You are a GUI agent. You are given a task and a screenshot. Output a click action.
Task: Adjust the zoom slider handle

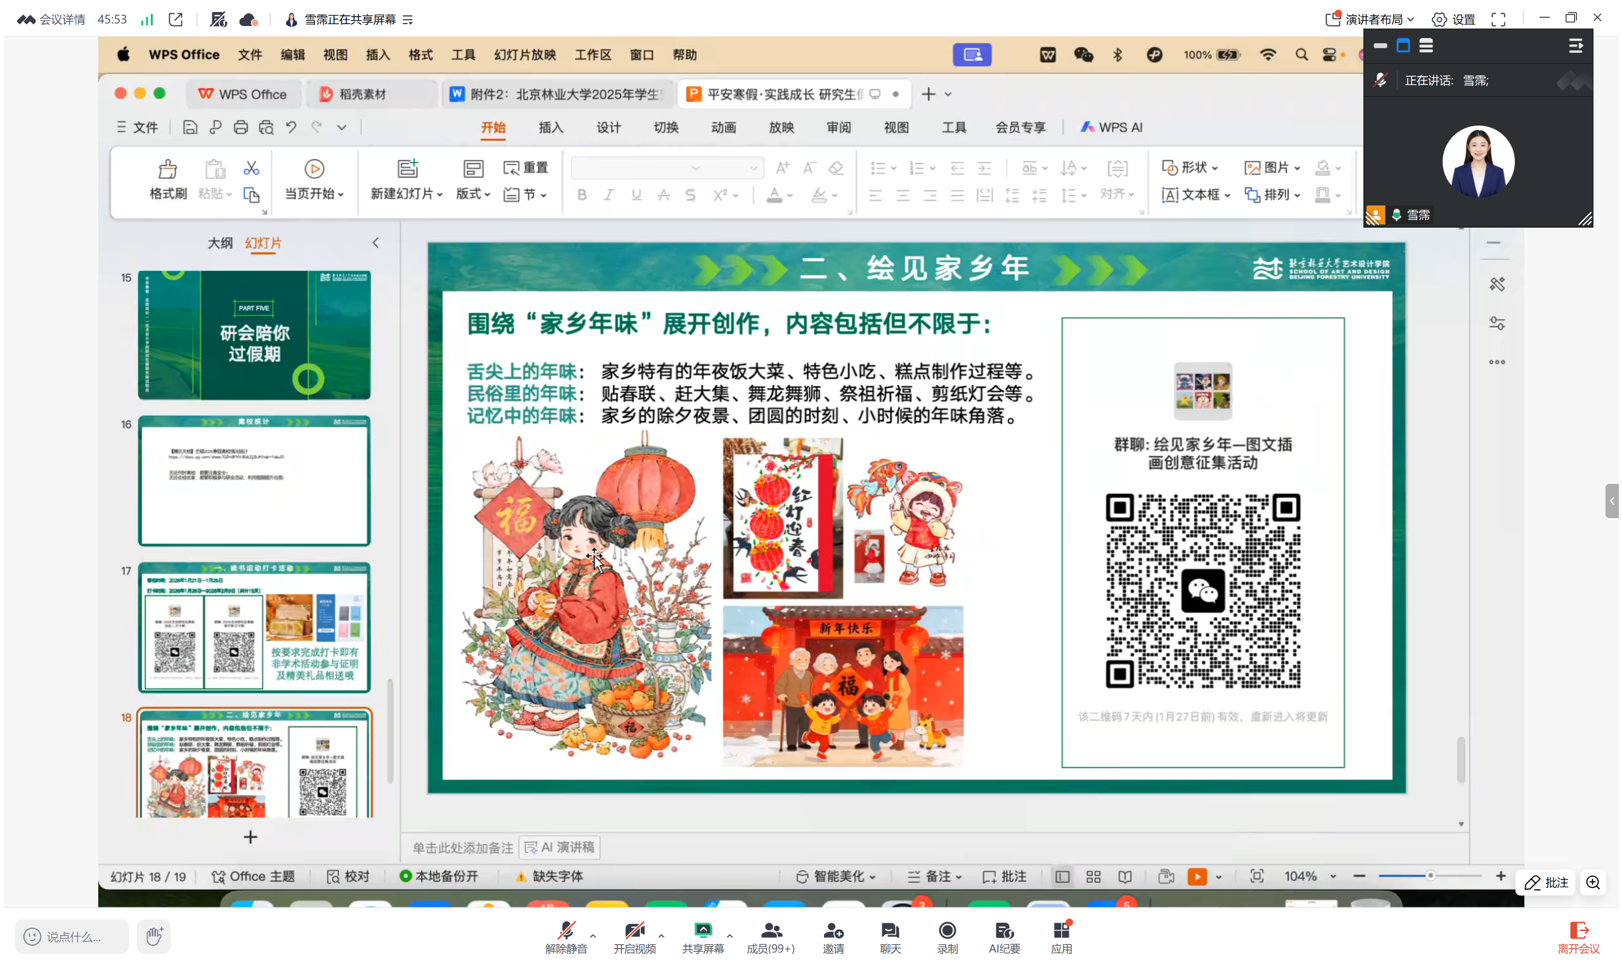(1431, 876)
